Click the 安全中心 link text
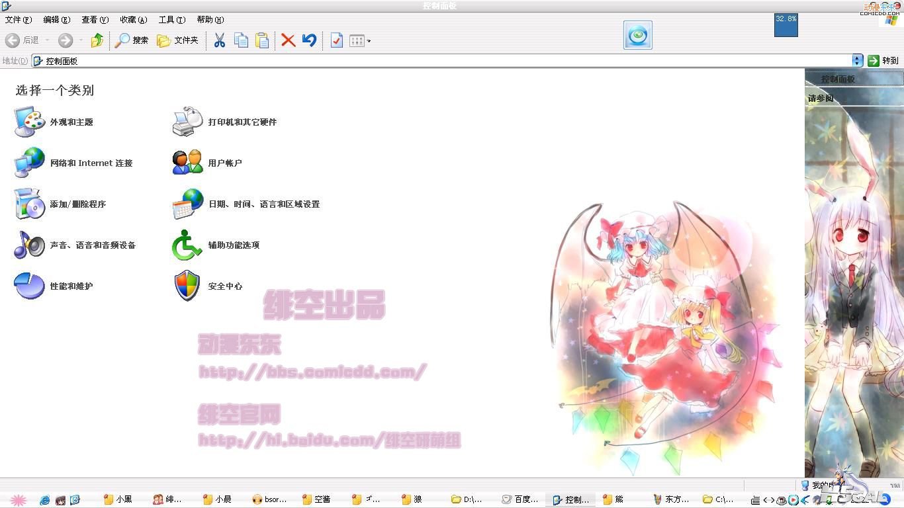The image size is (904, 508). point(225,286)
